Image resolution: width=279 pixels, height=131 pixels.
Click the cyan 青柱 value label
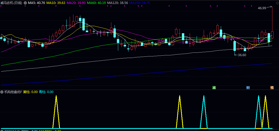46,92
